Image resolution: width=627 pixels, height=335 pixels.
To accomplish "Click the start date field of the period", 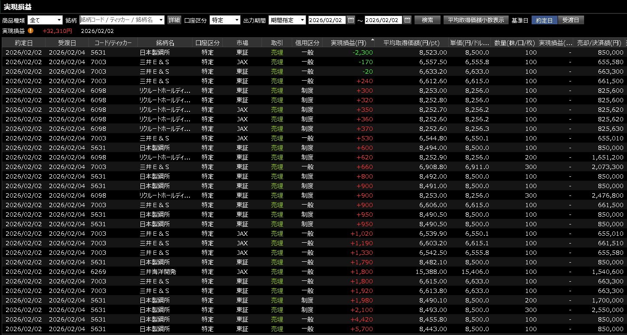I will pos(327,20).
